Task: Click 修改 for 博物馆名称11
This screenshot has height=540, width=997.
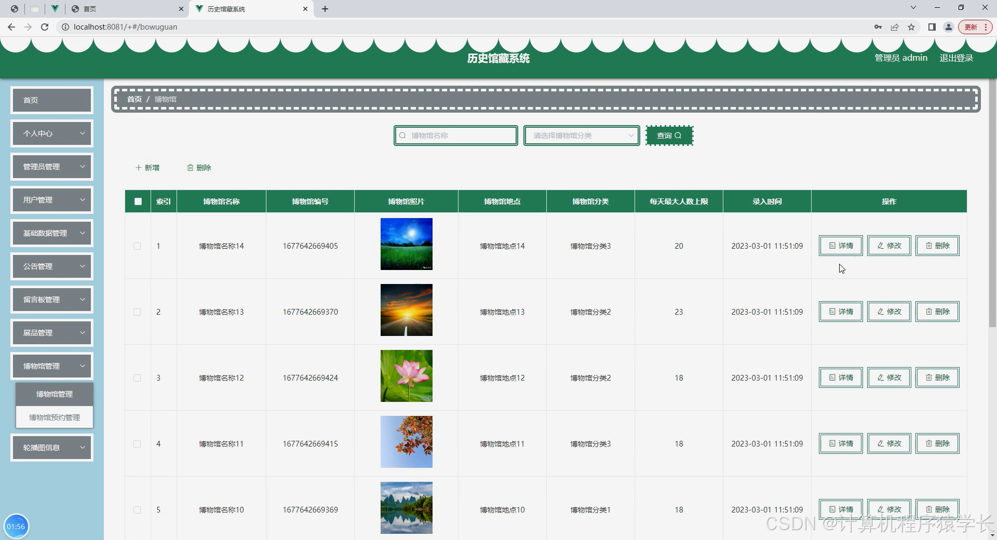Action: tap(889, 443)
